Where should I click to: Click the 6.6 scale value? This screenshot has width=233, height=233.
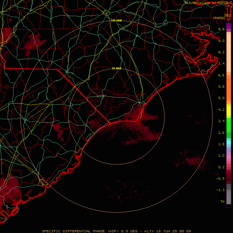pyautogui.click(x=221, y=75)
